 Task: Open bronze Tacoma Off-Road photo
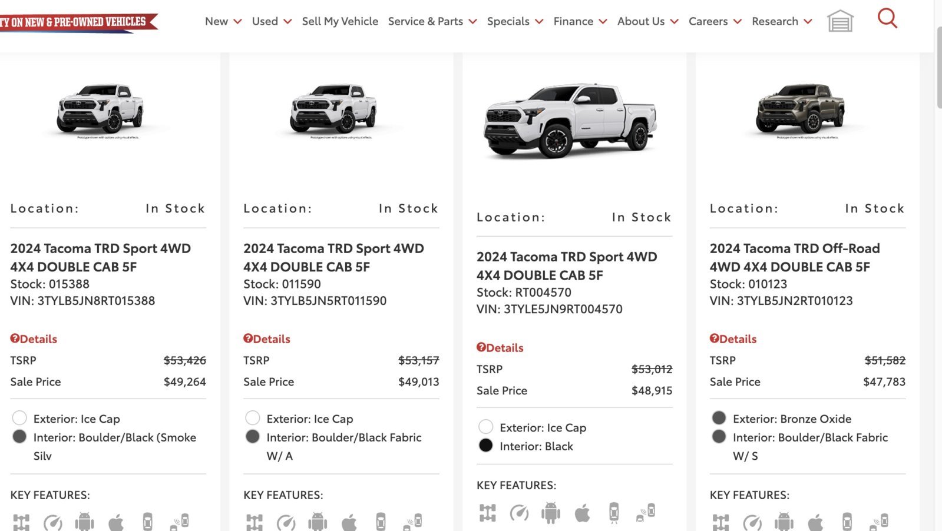801,109
